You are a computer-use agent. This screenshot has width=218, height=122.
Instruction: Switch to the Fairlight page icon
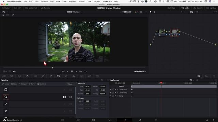pyautogui.click(x=140, y=120)
